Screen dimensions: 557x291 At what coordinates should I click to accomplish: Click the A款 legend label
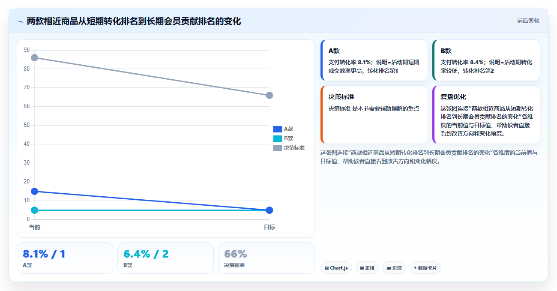(288, 129)
